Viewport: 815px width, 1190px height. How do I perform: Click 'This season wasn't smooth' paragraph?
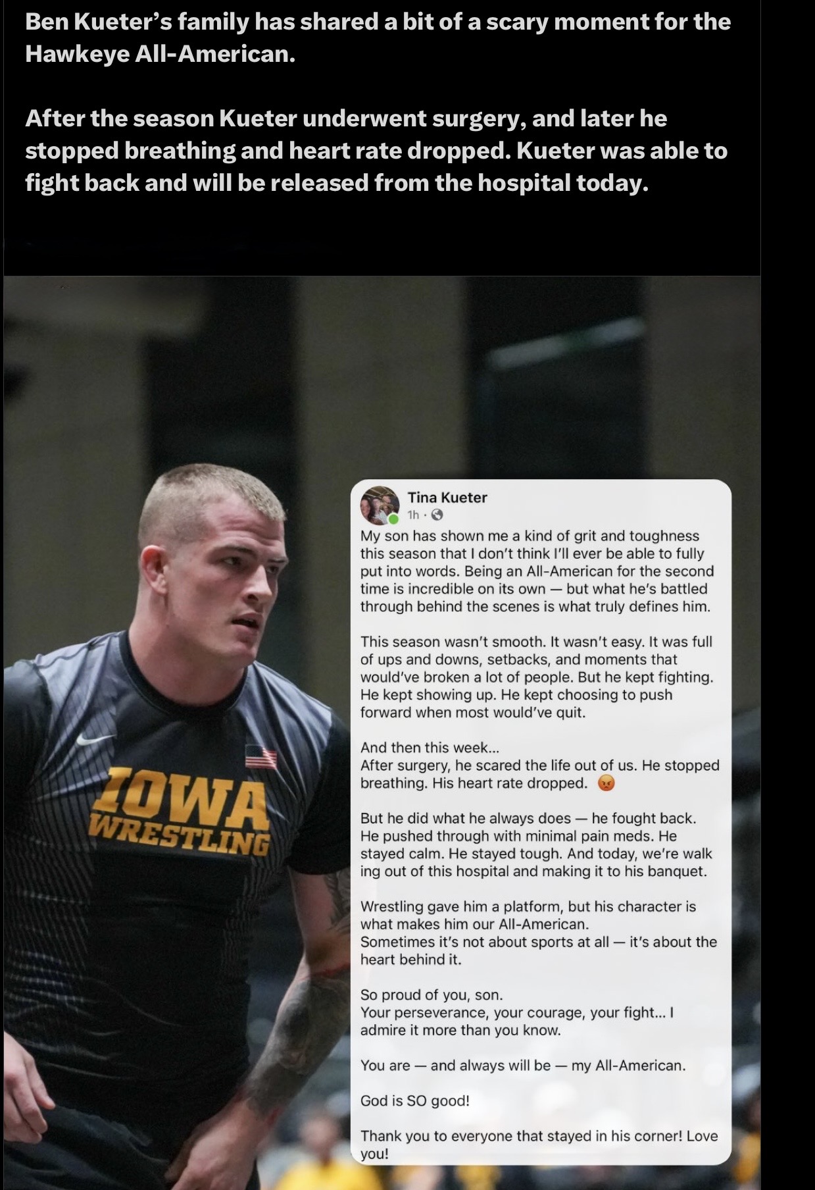pyautogui.click(x=537, y=677)
